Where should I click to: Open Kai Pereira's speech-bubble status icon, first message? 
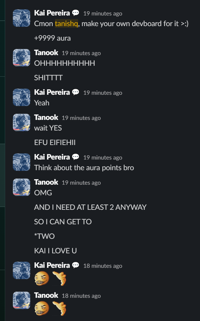(76, 13)
